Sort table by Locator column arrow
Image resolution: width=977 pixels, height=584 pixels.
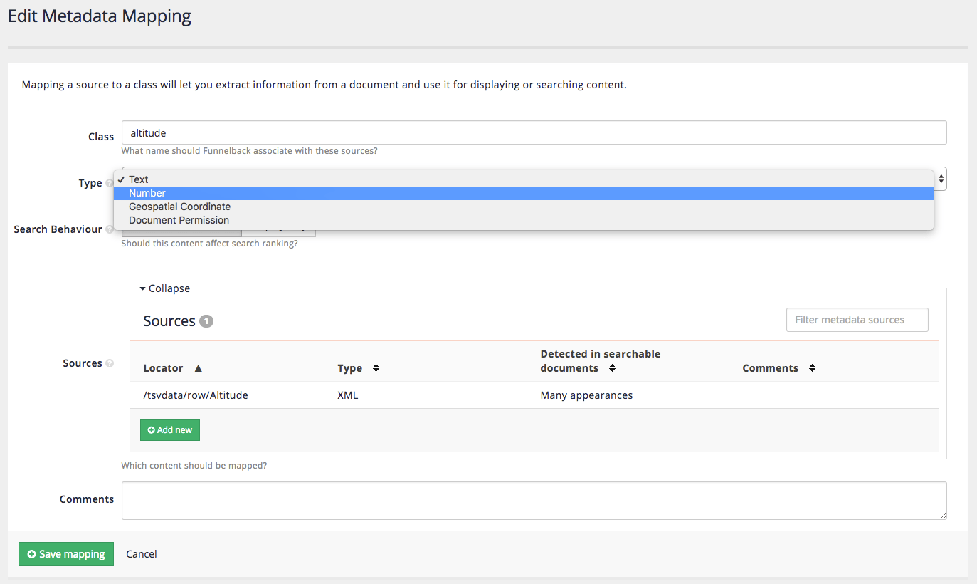pyautogui.click(x=199, y=368)
